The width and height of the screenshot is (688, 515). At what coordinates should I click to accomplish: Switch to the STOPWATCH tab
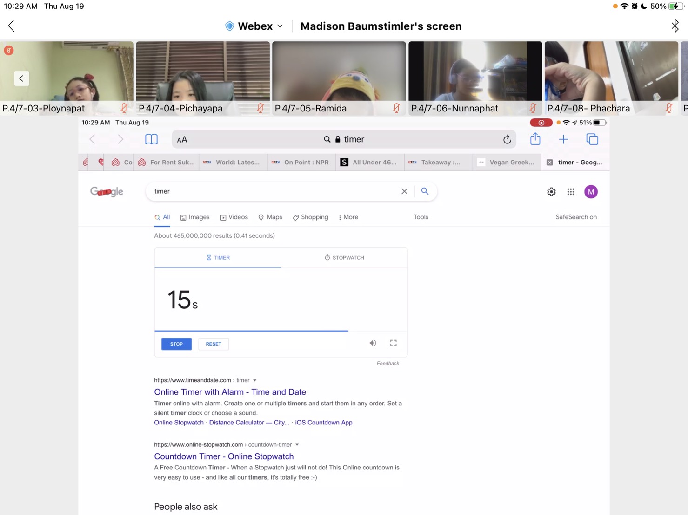tap(344, 257)
